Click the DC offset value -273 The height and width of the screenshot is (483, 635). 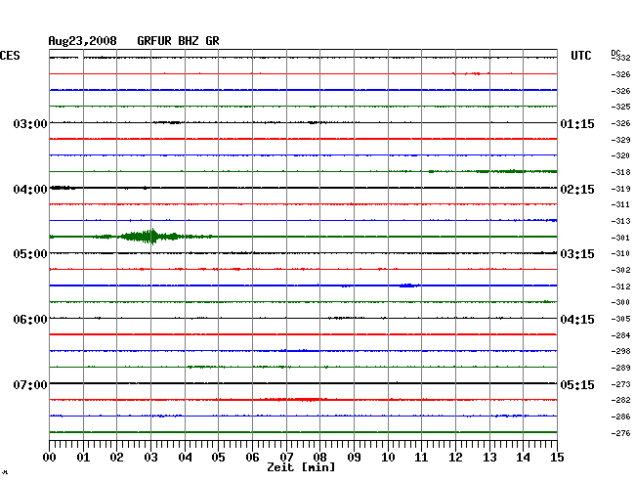[x=620, y=384]
